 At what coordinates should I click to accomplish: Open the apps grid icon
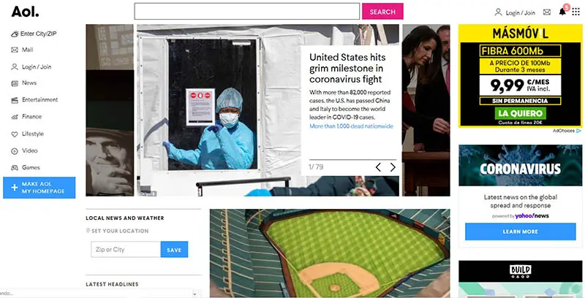(x=575, y=12)
